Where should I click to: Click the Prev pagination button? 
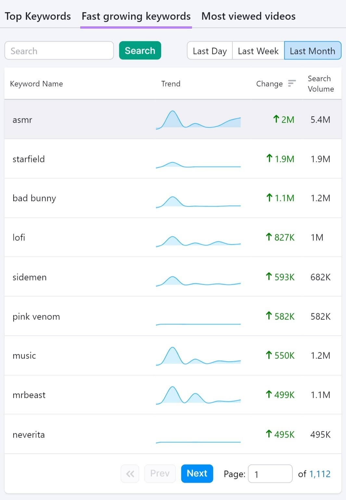160,474
